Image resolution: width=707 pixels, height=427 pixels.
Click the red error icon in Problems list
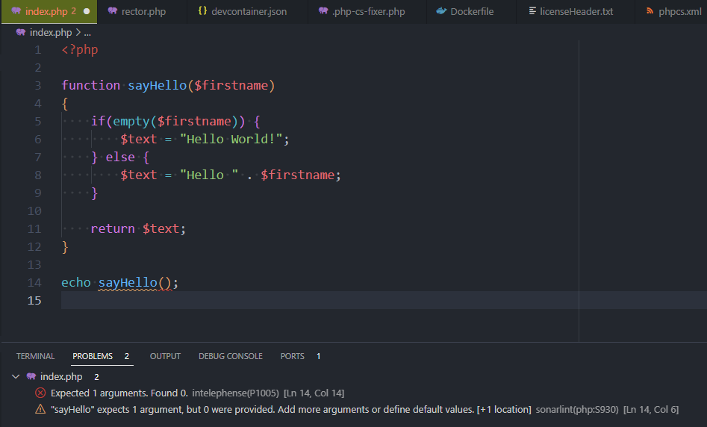coord(40,393)
